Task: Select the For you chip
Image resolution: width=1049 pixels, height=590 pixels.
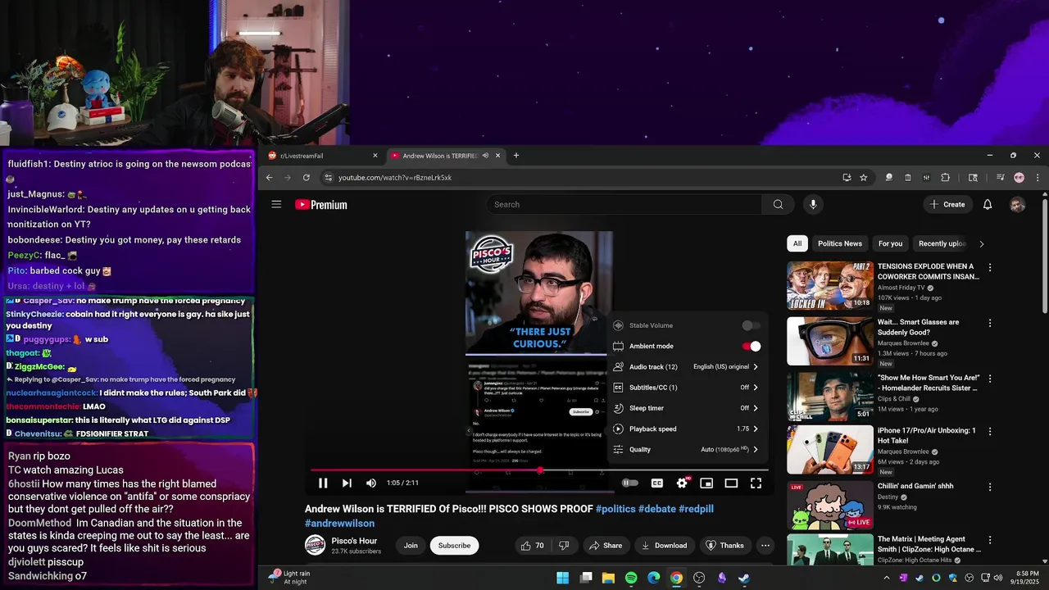Action: coord(890,243)
